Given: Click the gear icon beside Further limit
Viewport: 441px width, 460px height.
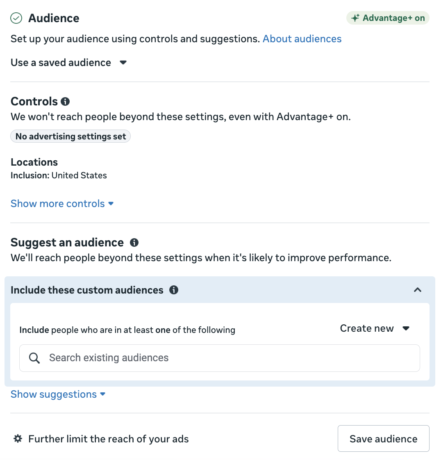Looking at the screenshot, I should click(18, 439).
